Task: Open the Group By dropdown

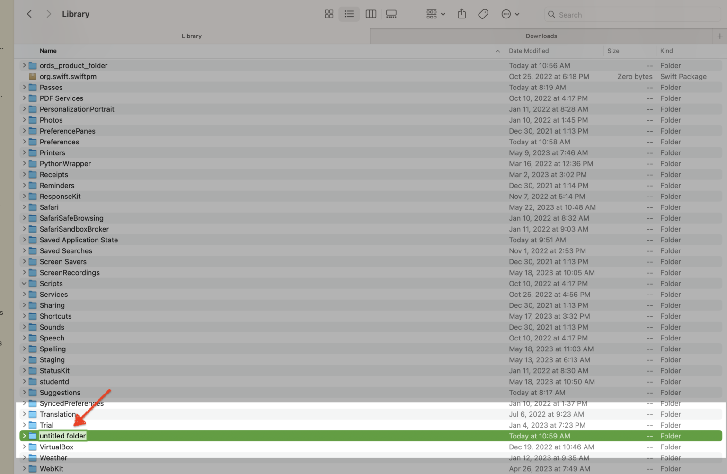Action: pyautogui.click(x=435, y=14)
